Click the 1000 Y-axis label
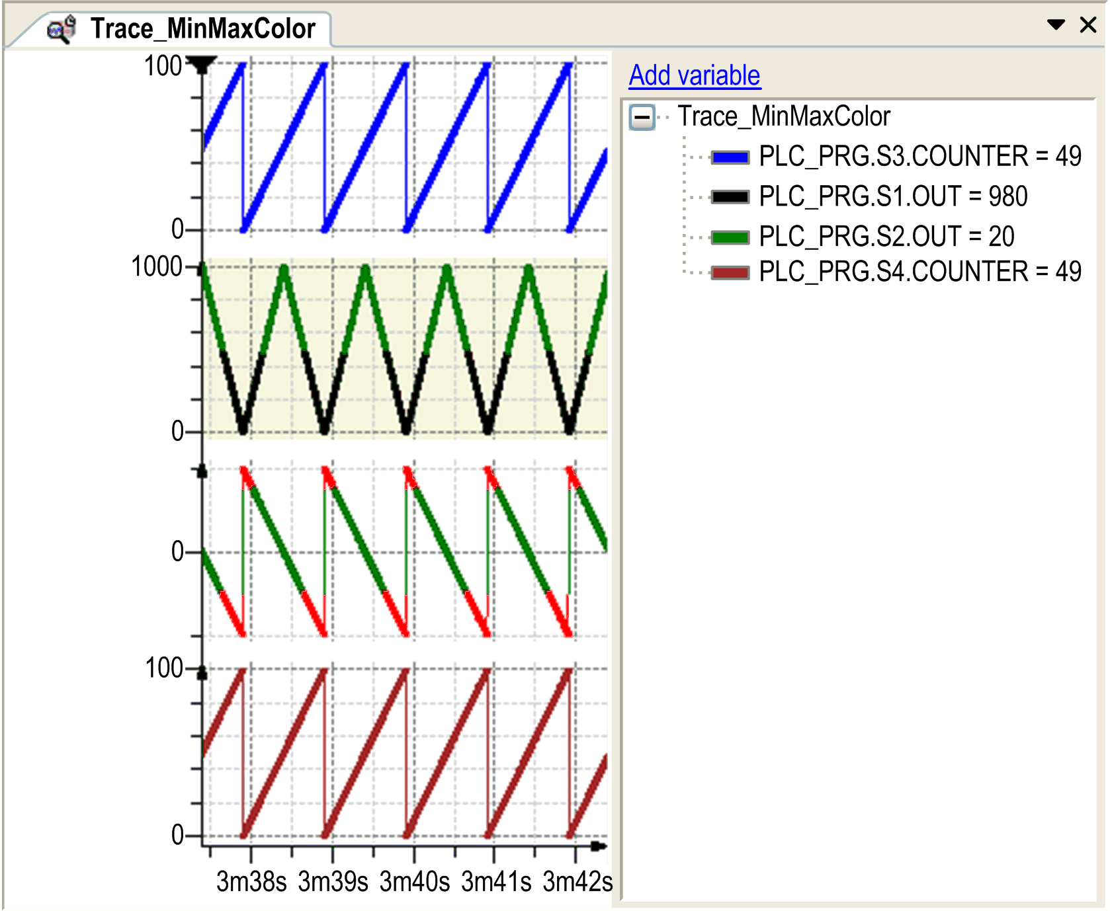The width and height of the screenshot is (1110, 911). (x=157, y=267)
